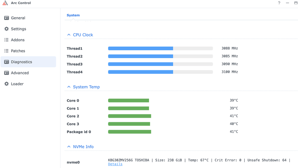
Task: Click the 3085 MHz value
Action: pos(229,56)
